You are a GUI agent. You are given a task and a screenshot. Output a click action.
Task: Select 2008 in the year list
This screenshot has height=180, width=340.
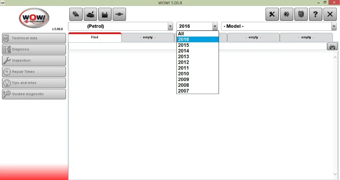click(x=198, y=85)
